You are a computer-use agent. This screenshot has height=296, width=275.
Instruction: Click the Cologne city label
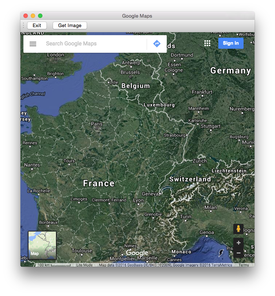pyautogui.click(x=174, y=70)
